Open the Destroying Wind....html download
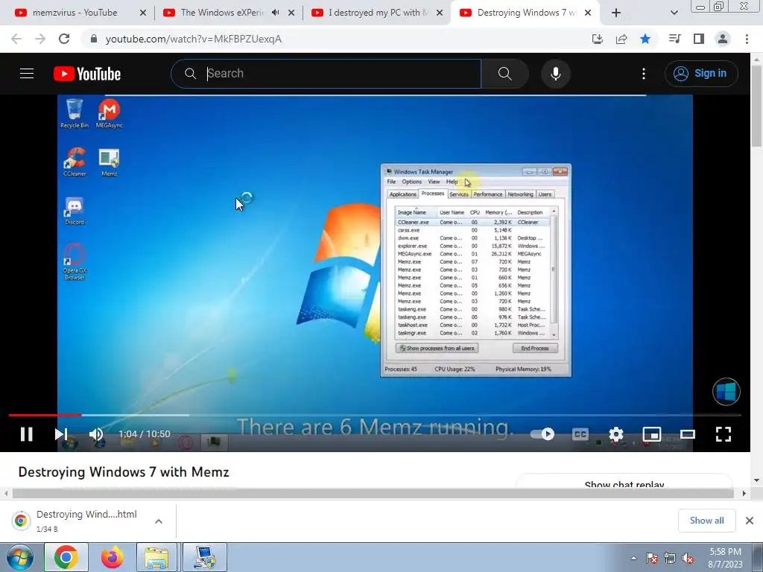The height and width of the screenshot is (572, 763). point(86,514)
